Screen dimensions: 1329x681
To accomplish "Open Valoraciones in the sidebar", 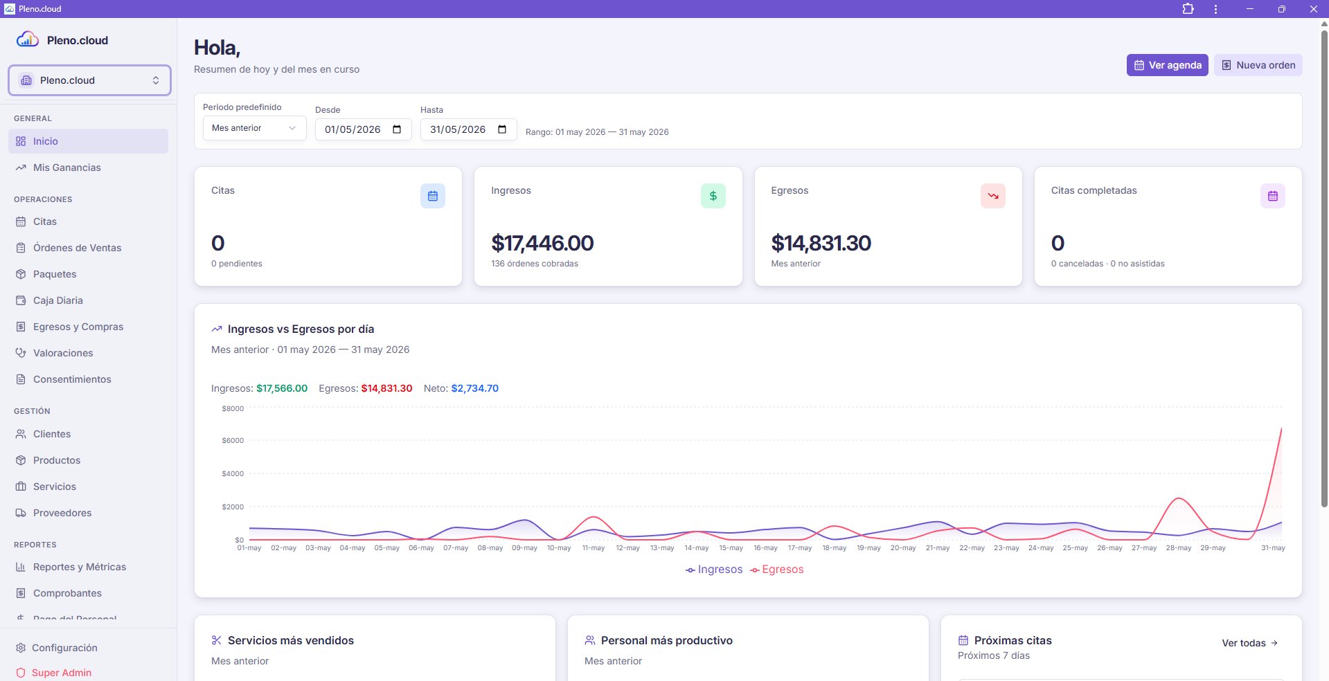I will 88,353.
